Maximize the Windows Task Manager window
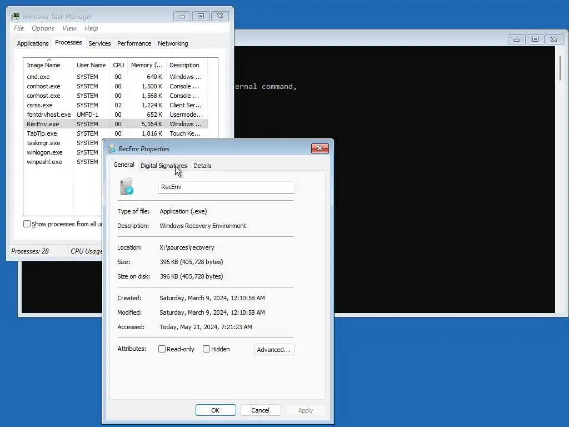This screenshot has height=427, width=569. tap(201, 16)
